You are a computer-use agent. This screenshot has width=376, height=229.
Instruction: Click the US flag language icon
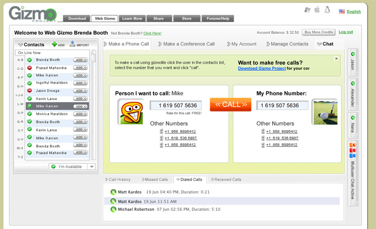[342, 11]
